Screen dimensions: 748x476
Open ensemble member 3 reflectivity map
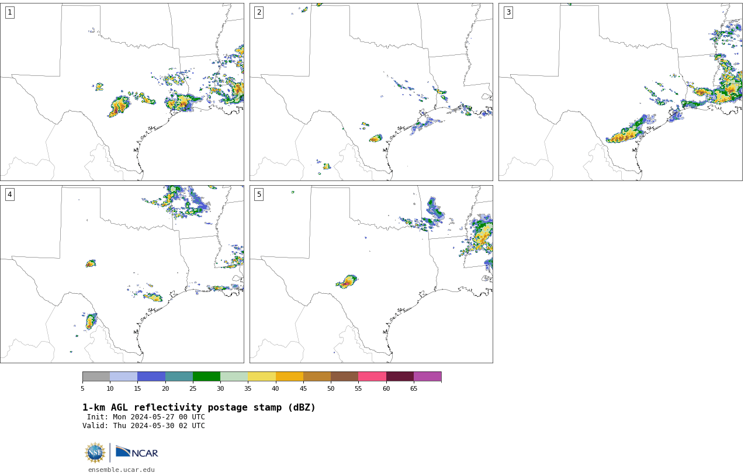(x=620, y=92)
